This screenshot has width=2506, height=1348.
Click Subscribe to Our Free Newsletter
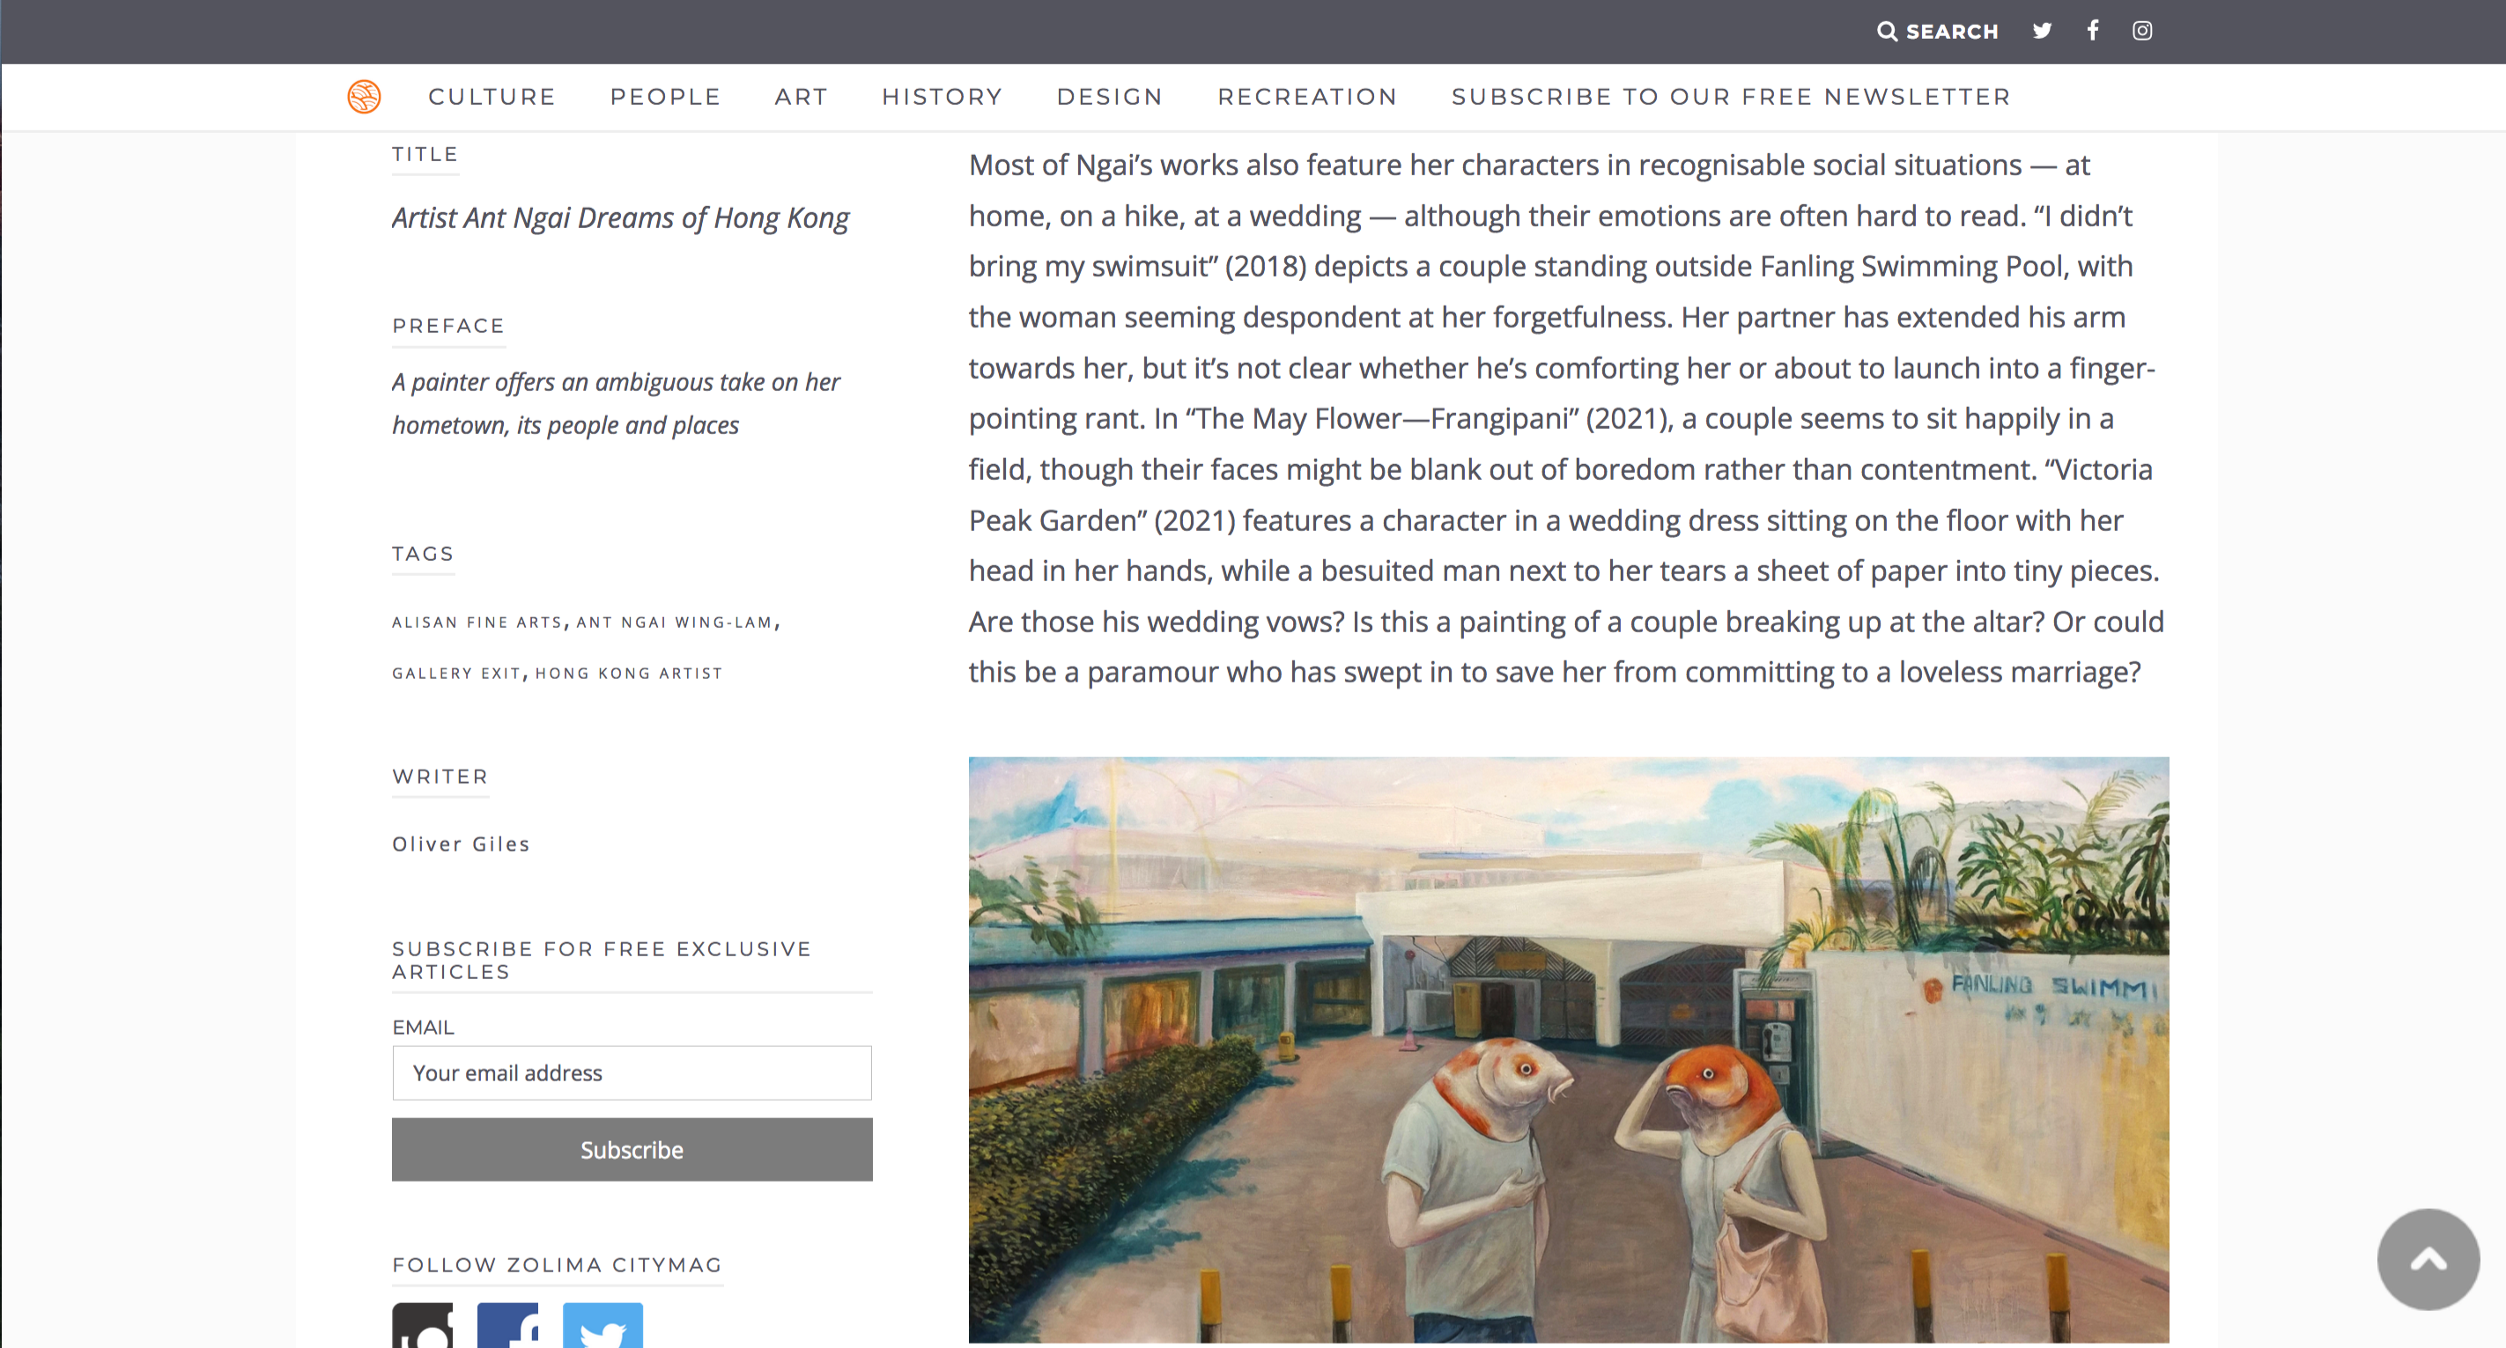point(1731,97)
